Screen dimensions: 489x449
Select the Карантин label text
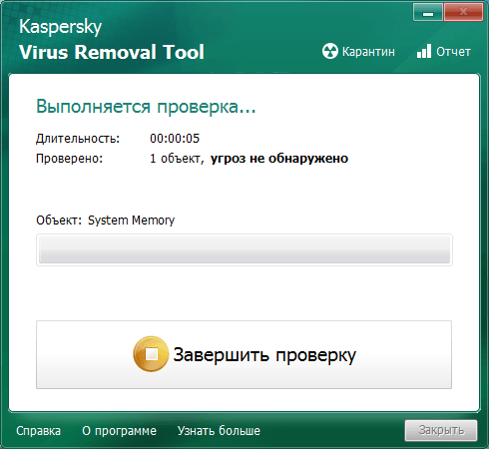point(368,52)
